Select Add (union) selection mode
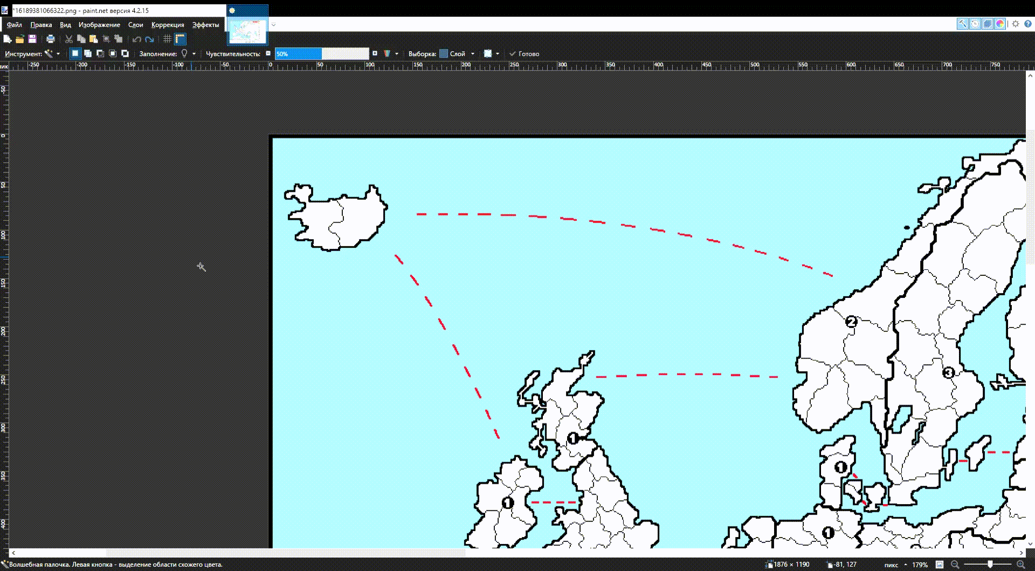The image size is (1035, 571). (x=87, y=53)
